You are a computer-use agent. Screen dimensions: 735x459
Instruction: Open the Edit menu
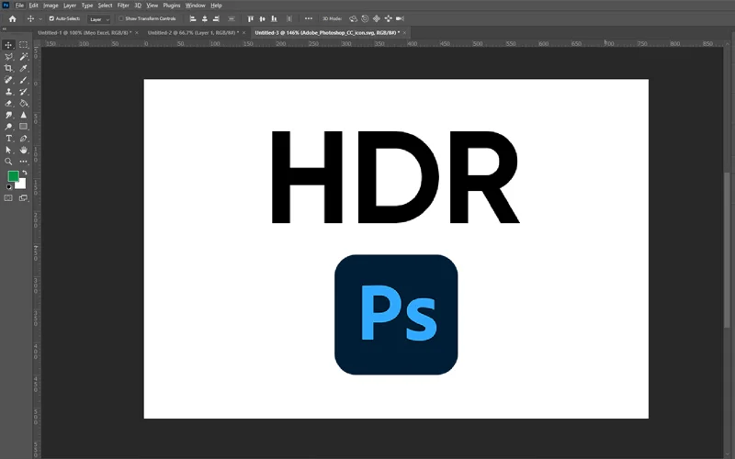34,6
